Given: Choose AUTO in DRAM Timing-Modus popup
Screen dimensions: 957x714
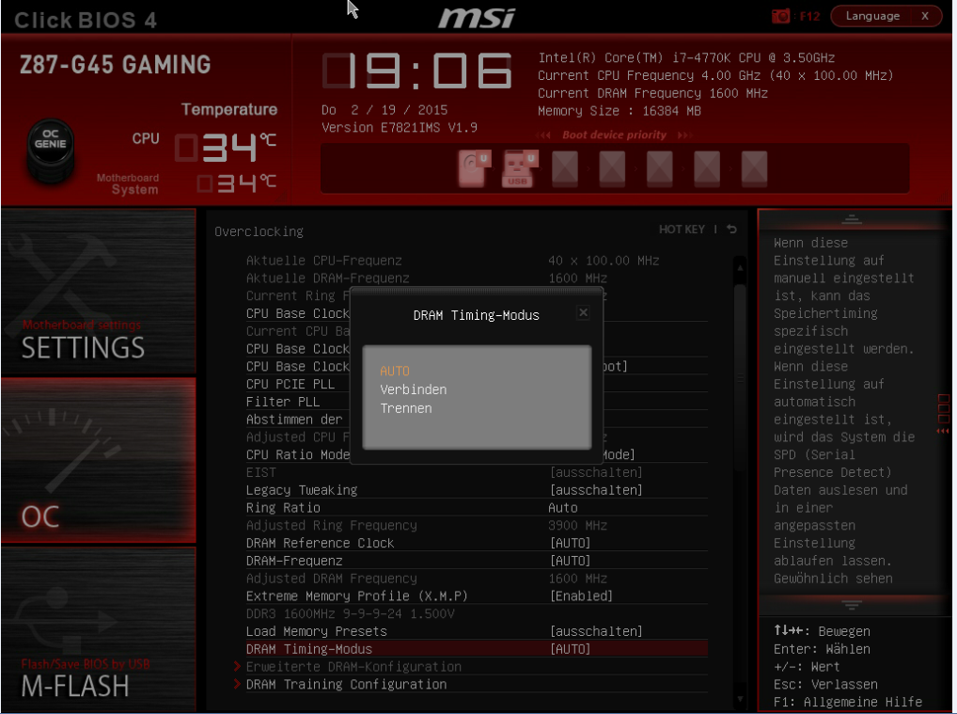Looking at the screenshot, I should point(394,371).
